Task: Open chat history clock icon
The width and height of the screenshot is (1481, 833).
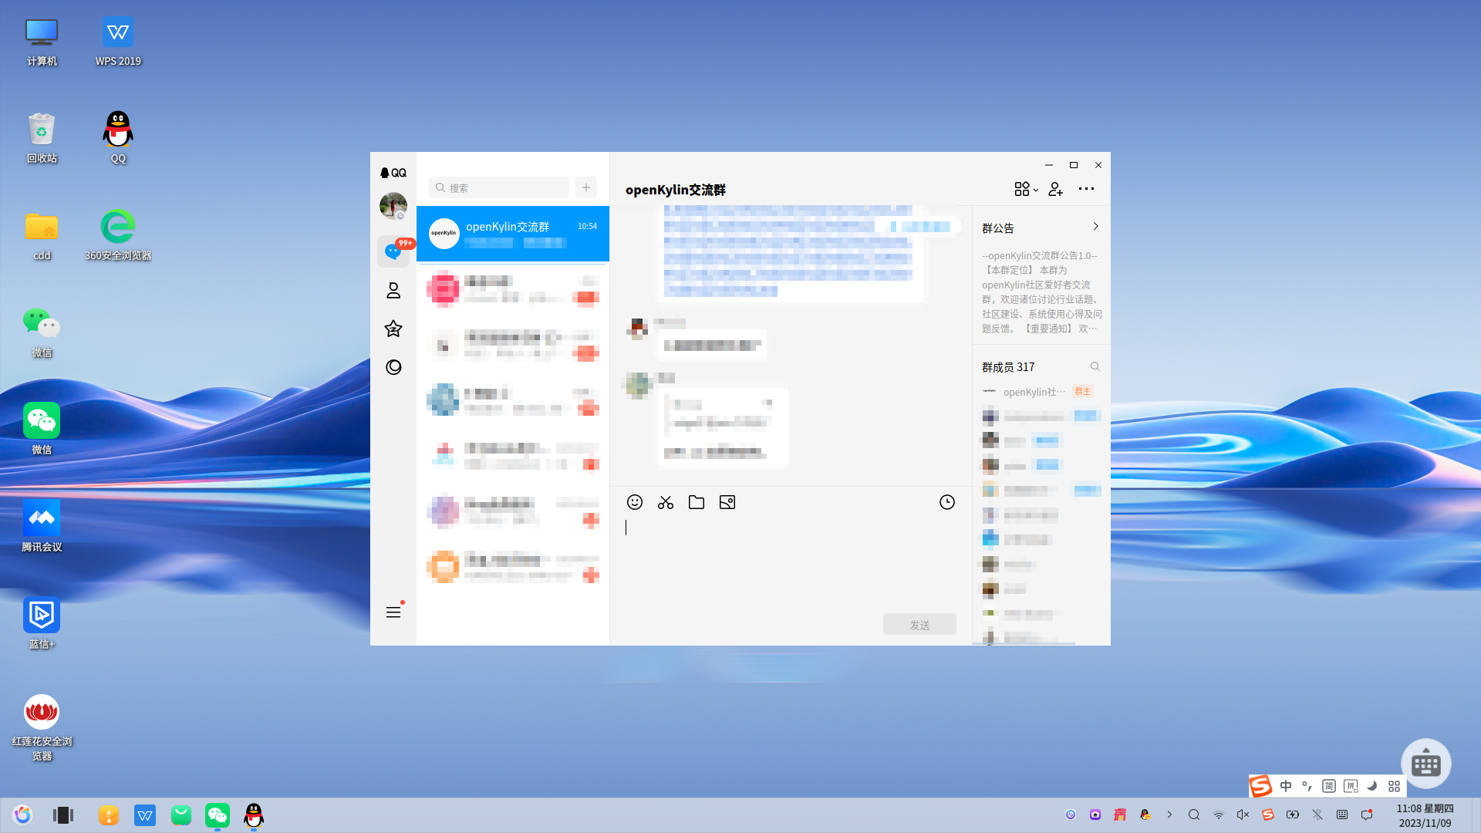Action: point(946,502)
